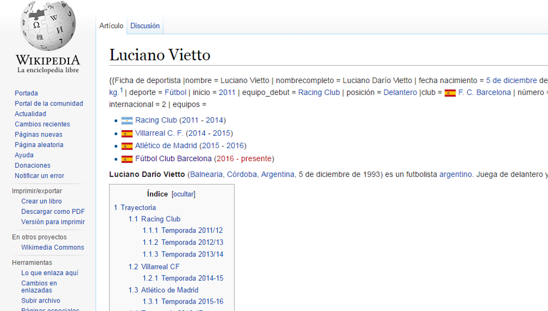Click Subir archivo link

40,300
